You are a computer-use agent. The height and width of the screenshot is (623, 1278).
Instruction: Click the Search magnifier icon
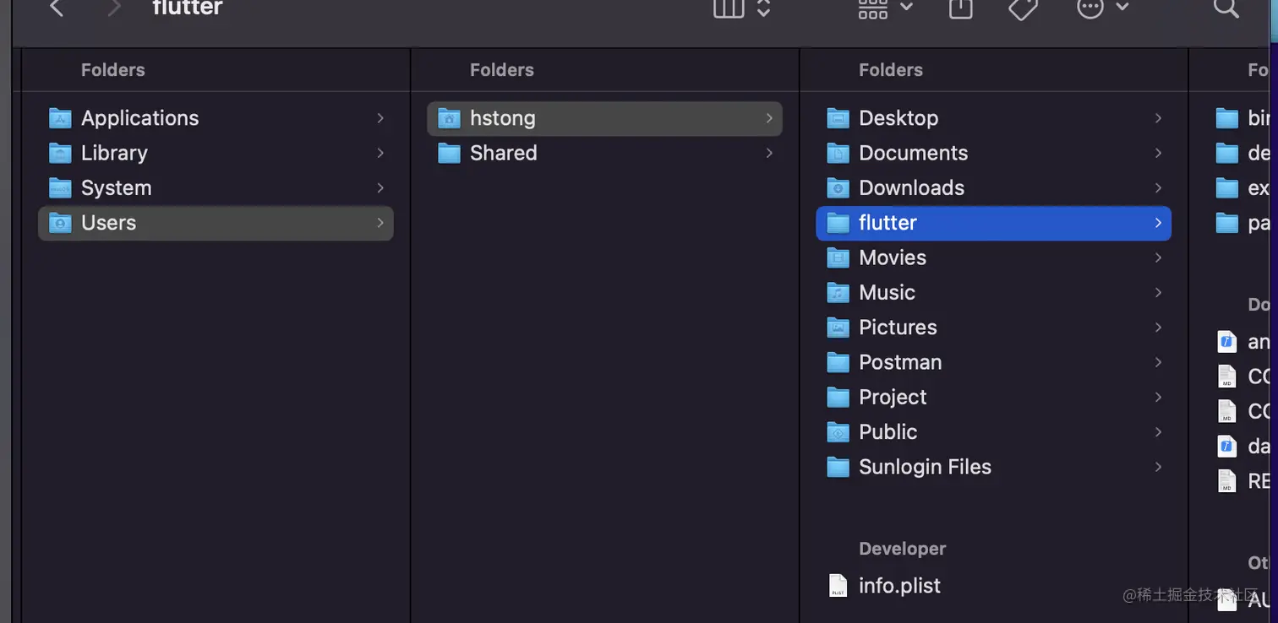[x=1225, y=8]
